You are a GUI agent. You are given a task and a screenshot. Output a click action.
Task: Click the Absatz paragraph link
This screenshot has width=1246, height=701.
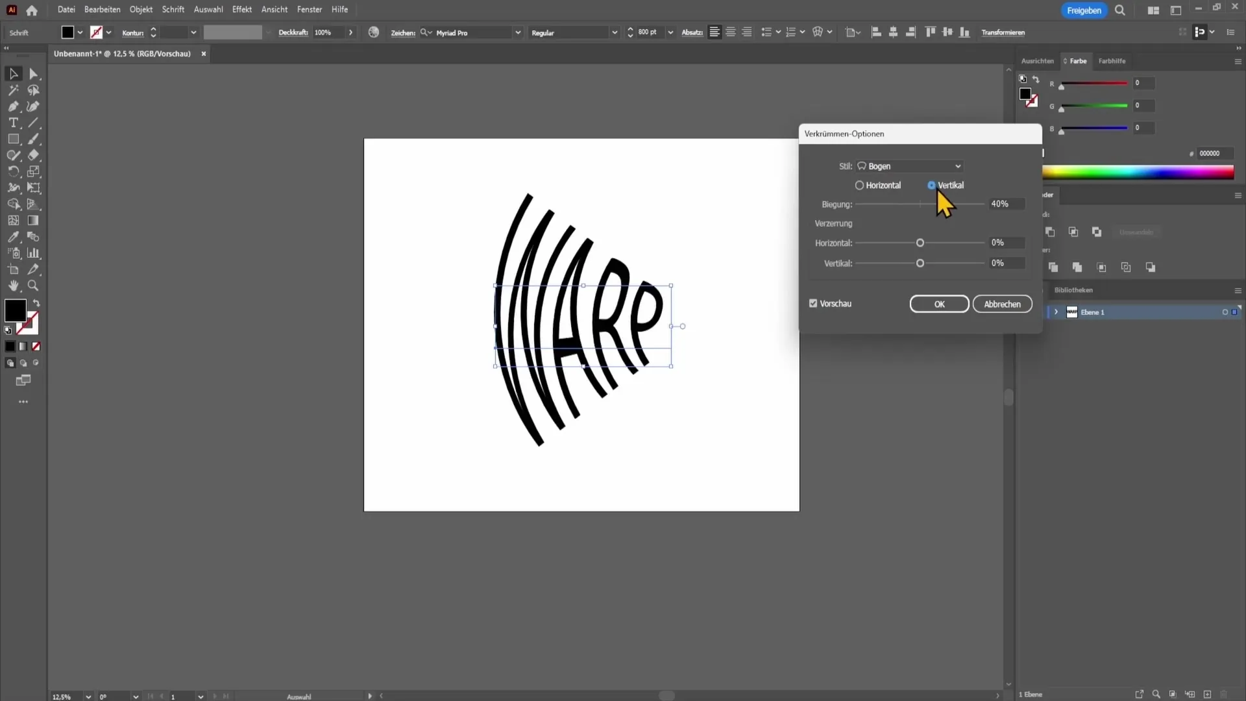[x=692, y=32]
